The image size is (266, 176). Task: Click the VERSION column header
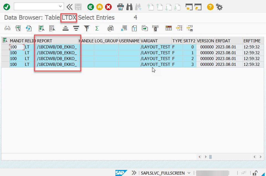[205, 41]
